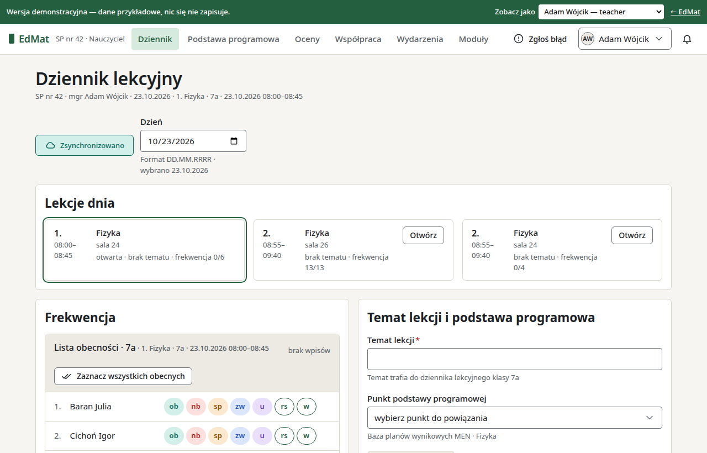The image size is (707, 453).
Task: Set Baran Julia status to w
Action: [307, 407]
